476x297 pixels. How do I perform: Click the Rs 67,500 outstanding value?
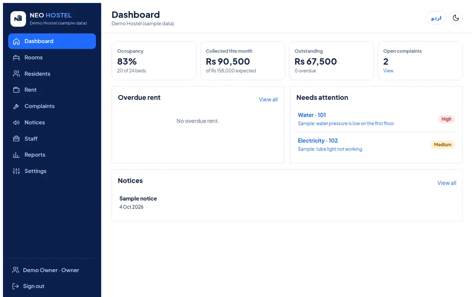point(315,61)
